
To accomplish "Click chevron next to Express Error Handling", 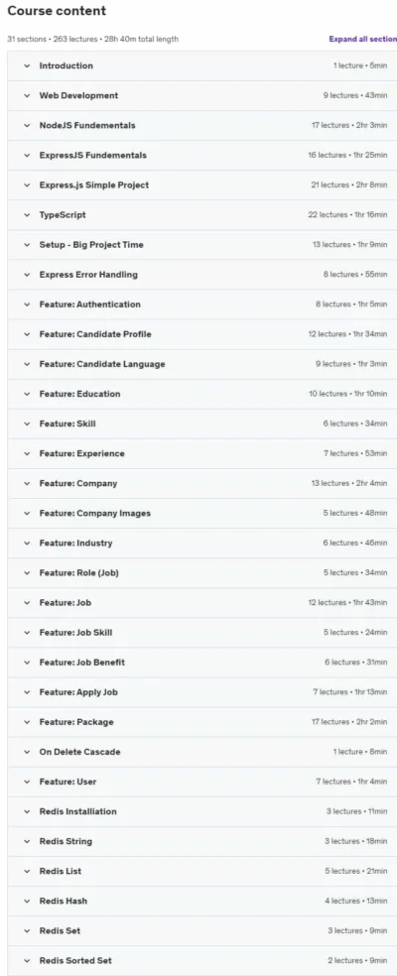I will tap(27, 275).
